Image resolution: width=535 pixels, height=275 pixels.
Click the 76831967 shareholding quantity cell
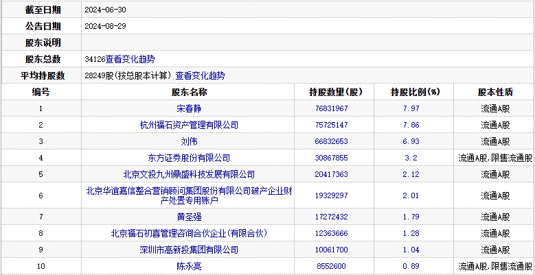[x=332, y=108]
